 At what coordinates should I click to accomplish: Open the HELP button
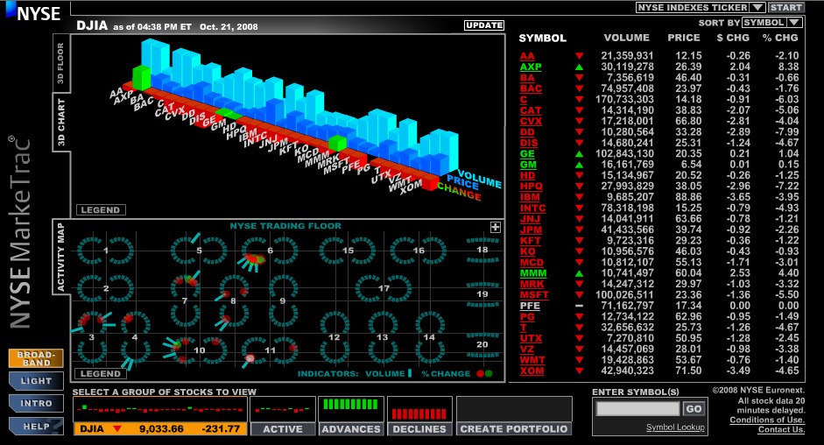point(36,426)
